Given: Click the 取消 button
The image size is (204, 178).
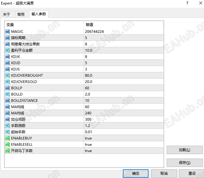Looking at the screenshot, I should click(x=164, y=174).
